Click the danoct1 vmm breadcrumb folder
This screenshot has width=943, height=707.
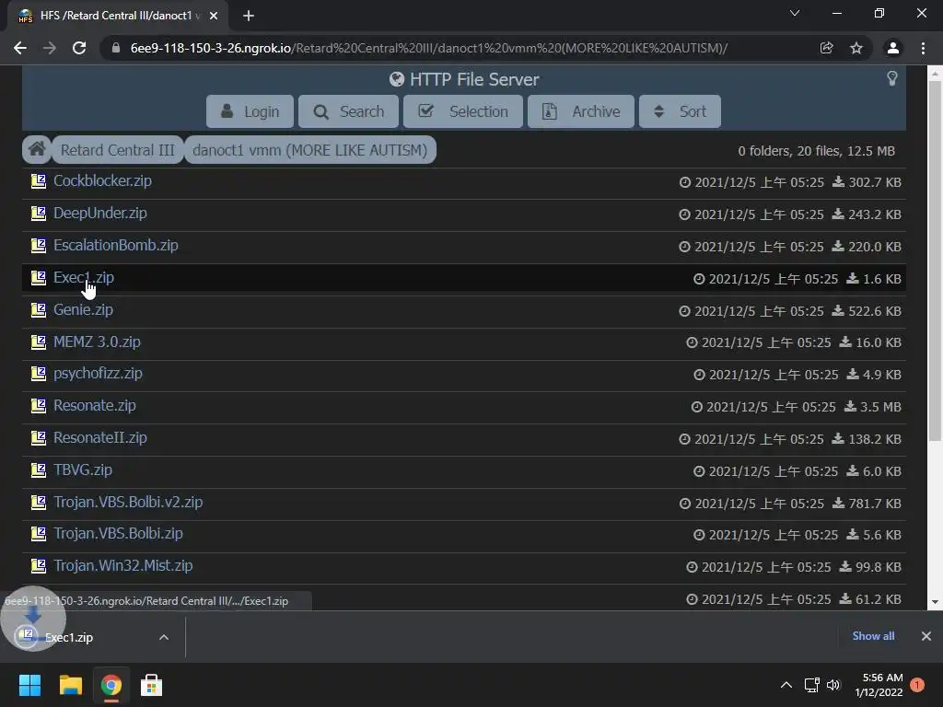(309, 150)
